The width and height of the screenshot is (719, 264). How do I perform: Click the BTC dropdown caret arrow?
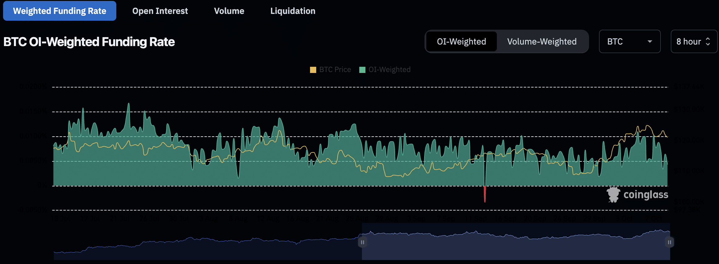tap(650, 42)
